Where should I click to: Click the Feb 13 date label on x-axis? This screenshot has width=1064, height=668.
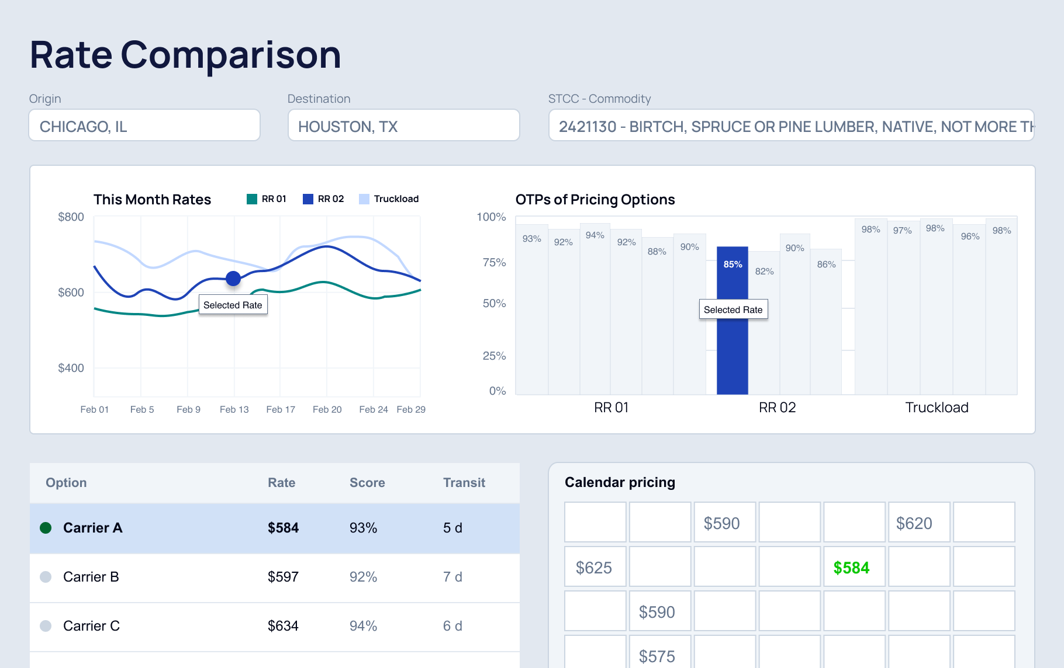tap(234, 409)
